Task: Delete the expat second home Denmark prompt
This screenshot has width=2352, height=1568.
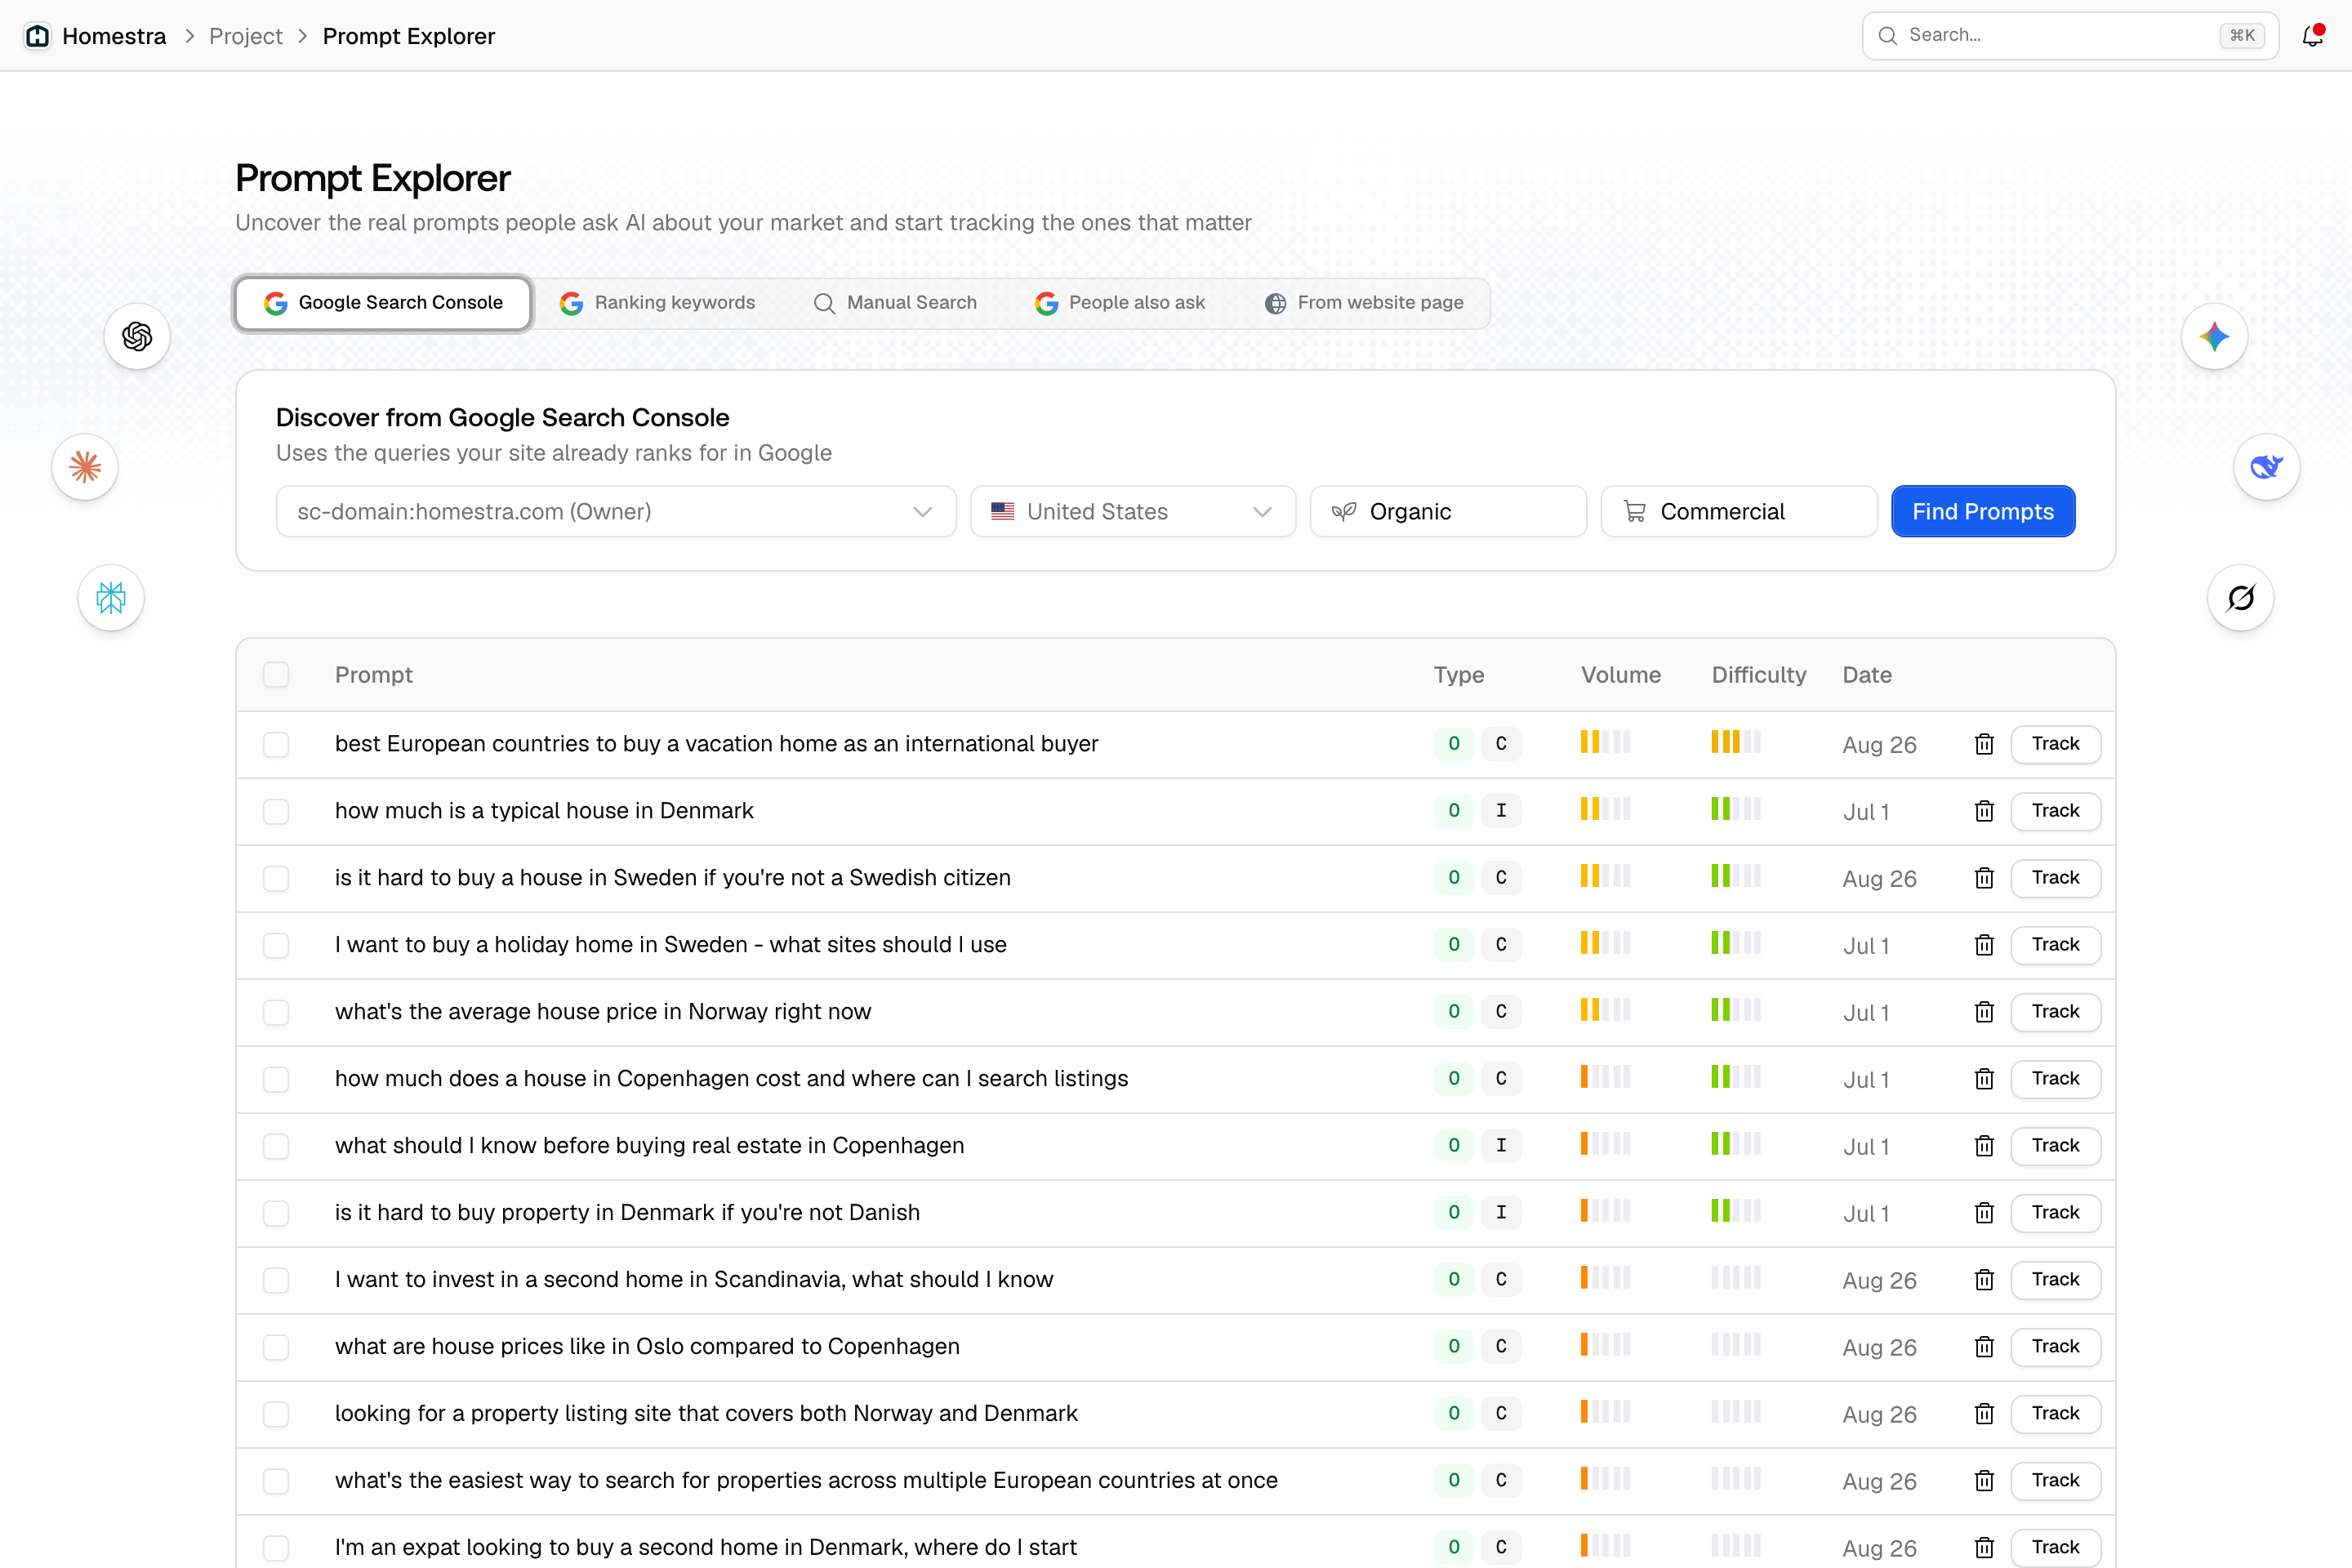Action: [x=1984, y=1548]
